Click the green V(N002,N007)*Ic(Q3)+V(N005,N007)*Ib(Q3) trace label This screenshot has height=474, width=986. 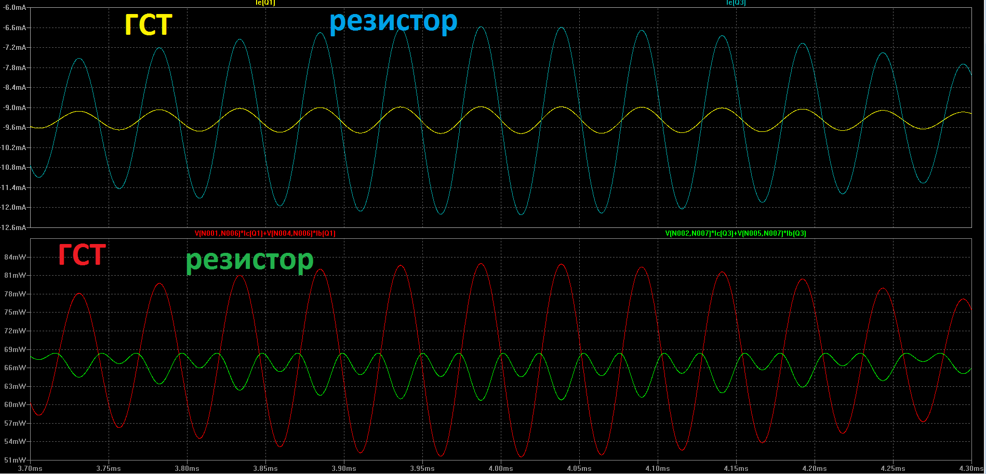(x=736, y=234)
